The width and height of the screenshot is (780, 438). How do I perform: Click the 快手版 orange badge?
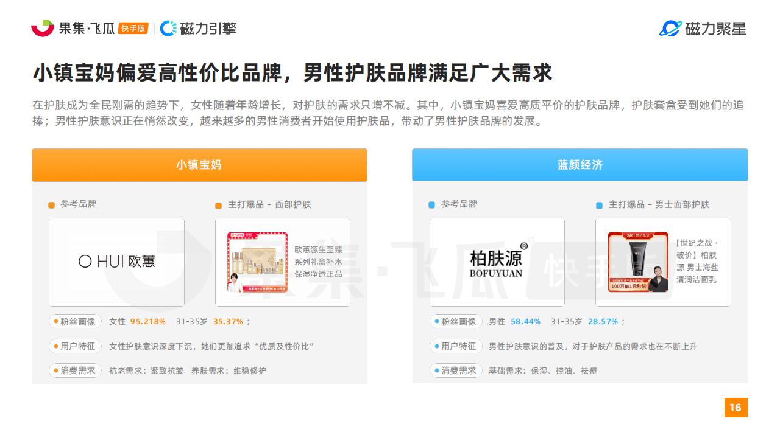click(x=133, y=29)
